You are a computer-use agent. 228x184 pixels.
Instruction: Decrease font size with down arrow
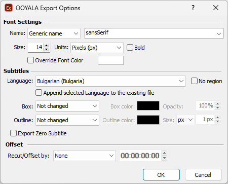click(x=46, y=49)
